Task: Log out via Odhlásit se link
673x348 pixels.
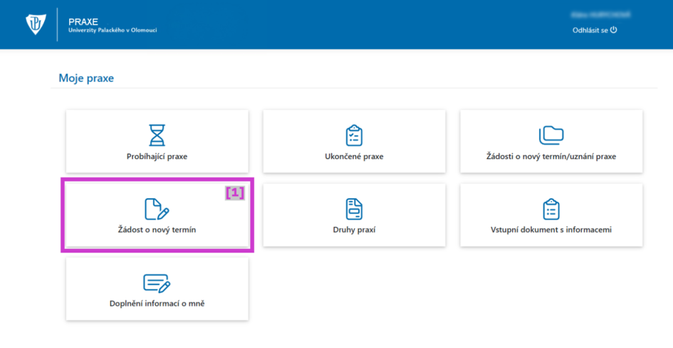Action: [x=590, y=30]
